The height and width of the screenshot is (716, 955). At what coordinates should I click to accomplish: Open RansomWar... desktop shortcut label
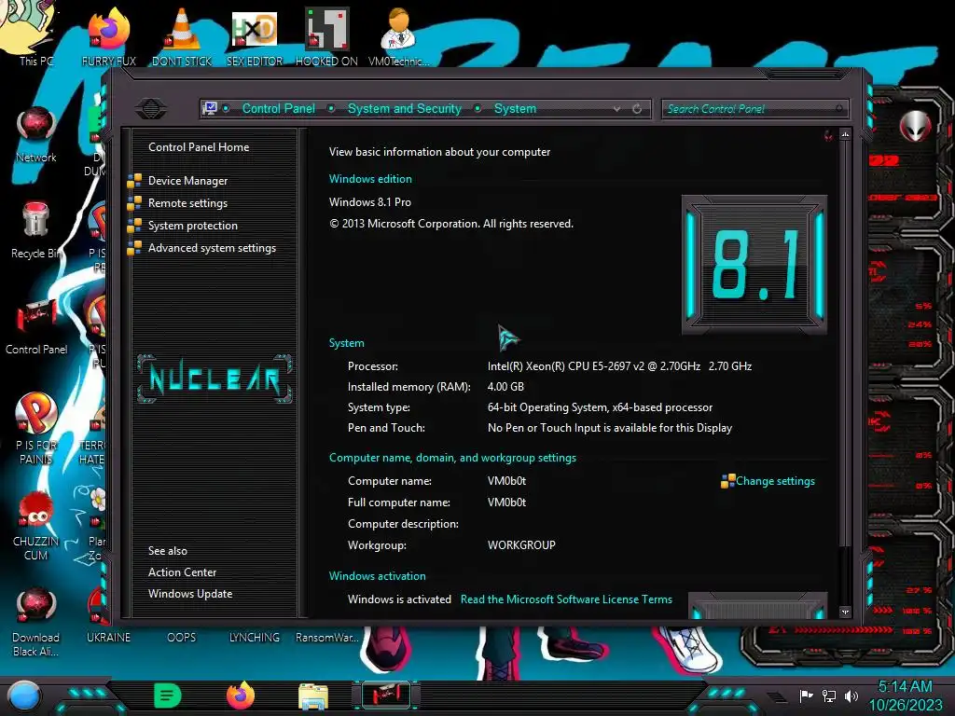tap(326, 638)
